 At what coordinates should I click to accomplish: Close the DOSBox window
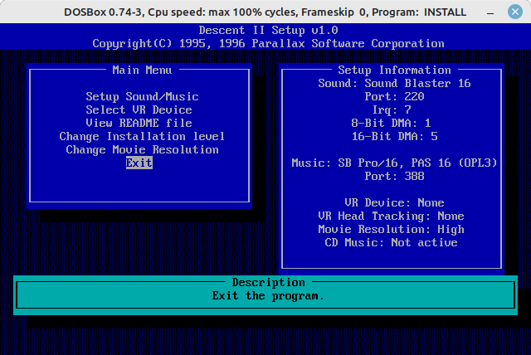pos(515,12)
